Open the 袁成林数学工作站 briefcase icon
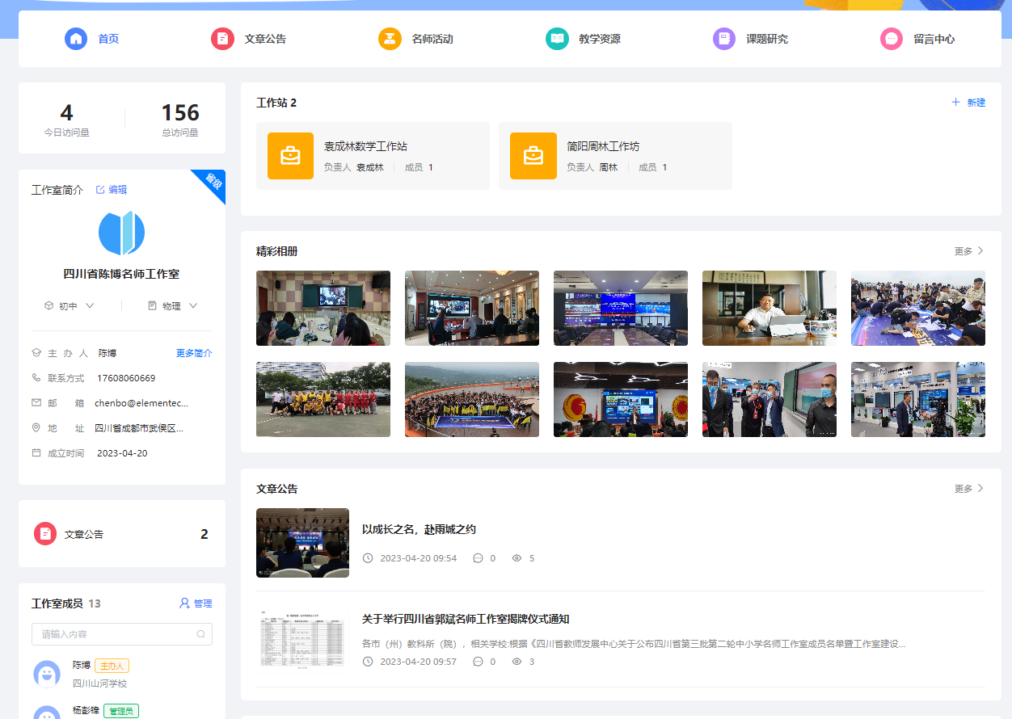Screen dimensions: 1012x719 click(290, 156)
